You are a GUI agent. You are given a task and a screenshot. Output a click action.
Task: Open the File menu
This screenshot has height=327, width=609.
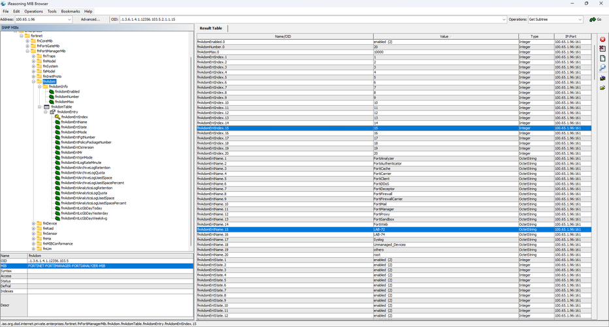(x=6, y=11)
